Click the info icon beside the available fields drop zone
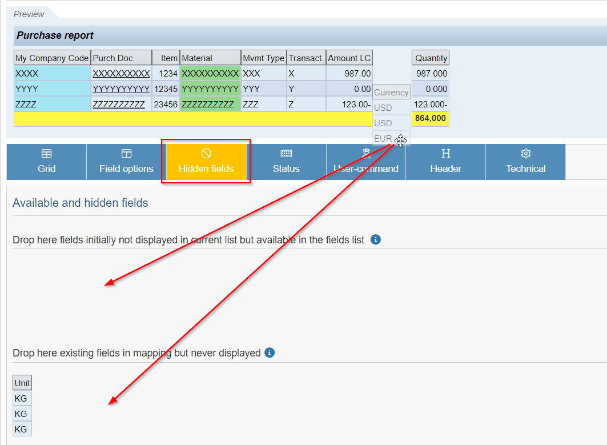Image resolution: width=607 pixels, height=445 pixels. tap(376, 240)
